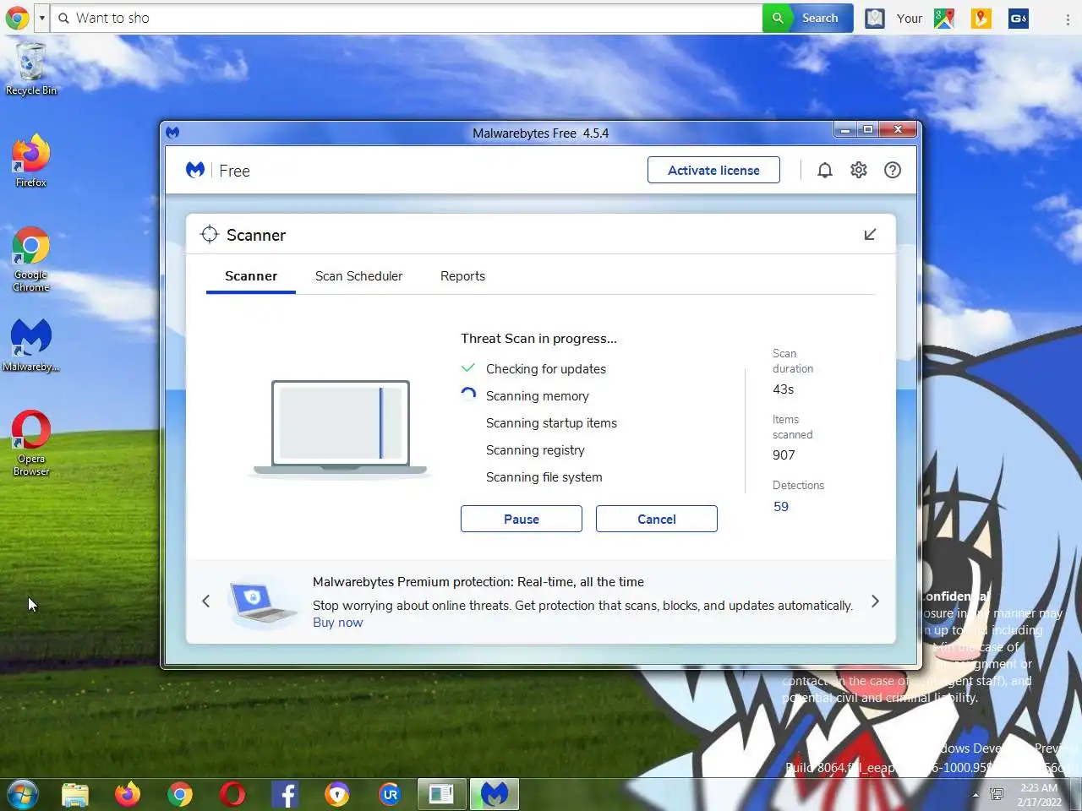The image size is (1082, 811).
Task: Open the Google Maps toolbar icon
Action: click(944, 18)
